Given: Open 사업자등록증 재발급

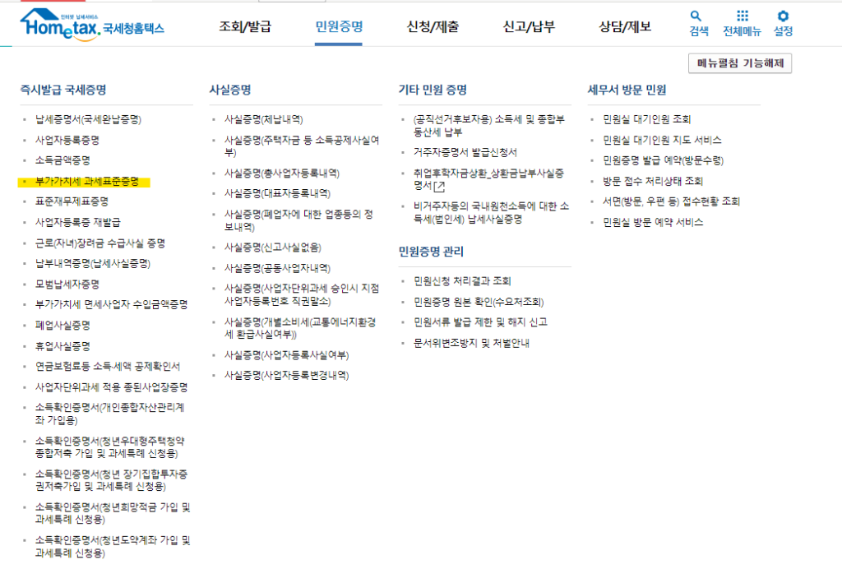Looking at the screenshot, I should click(78, 222).
